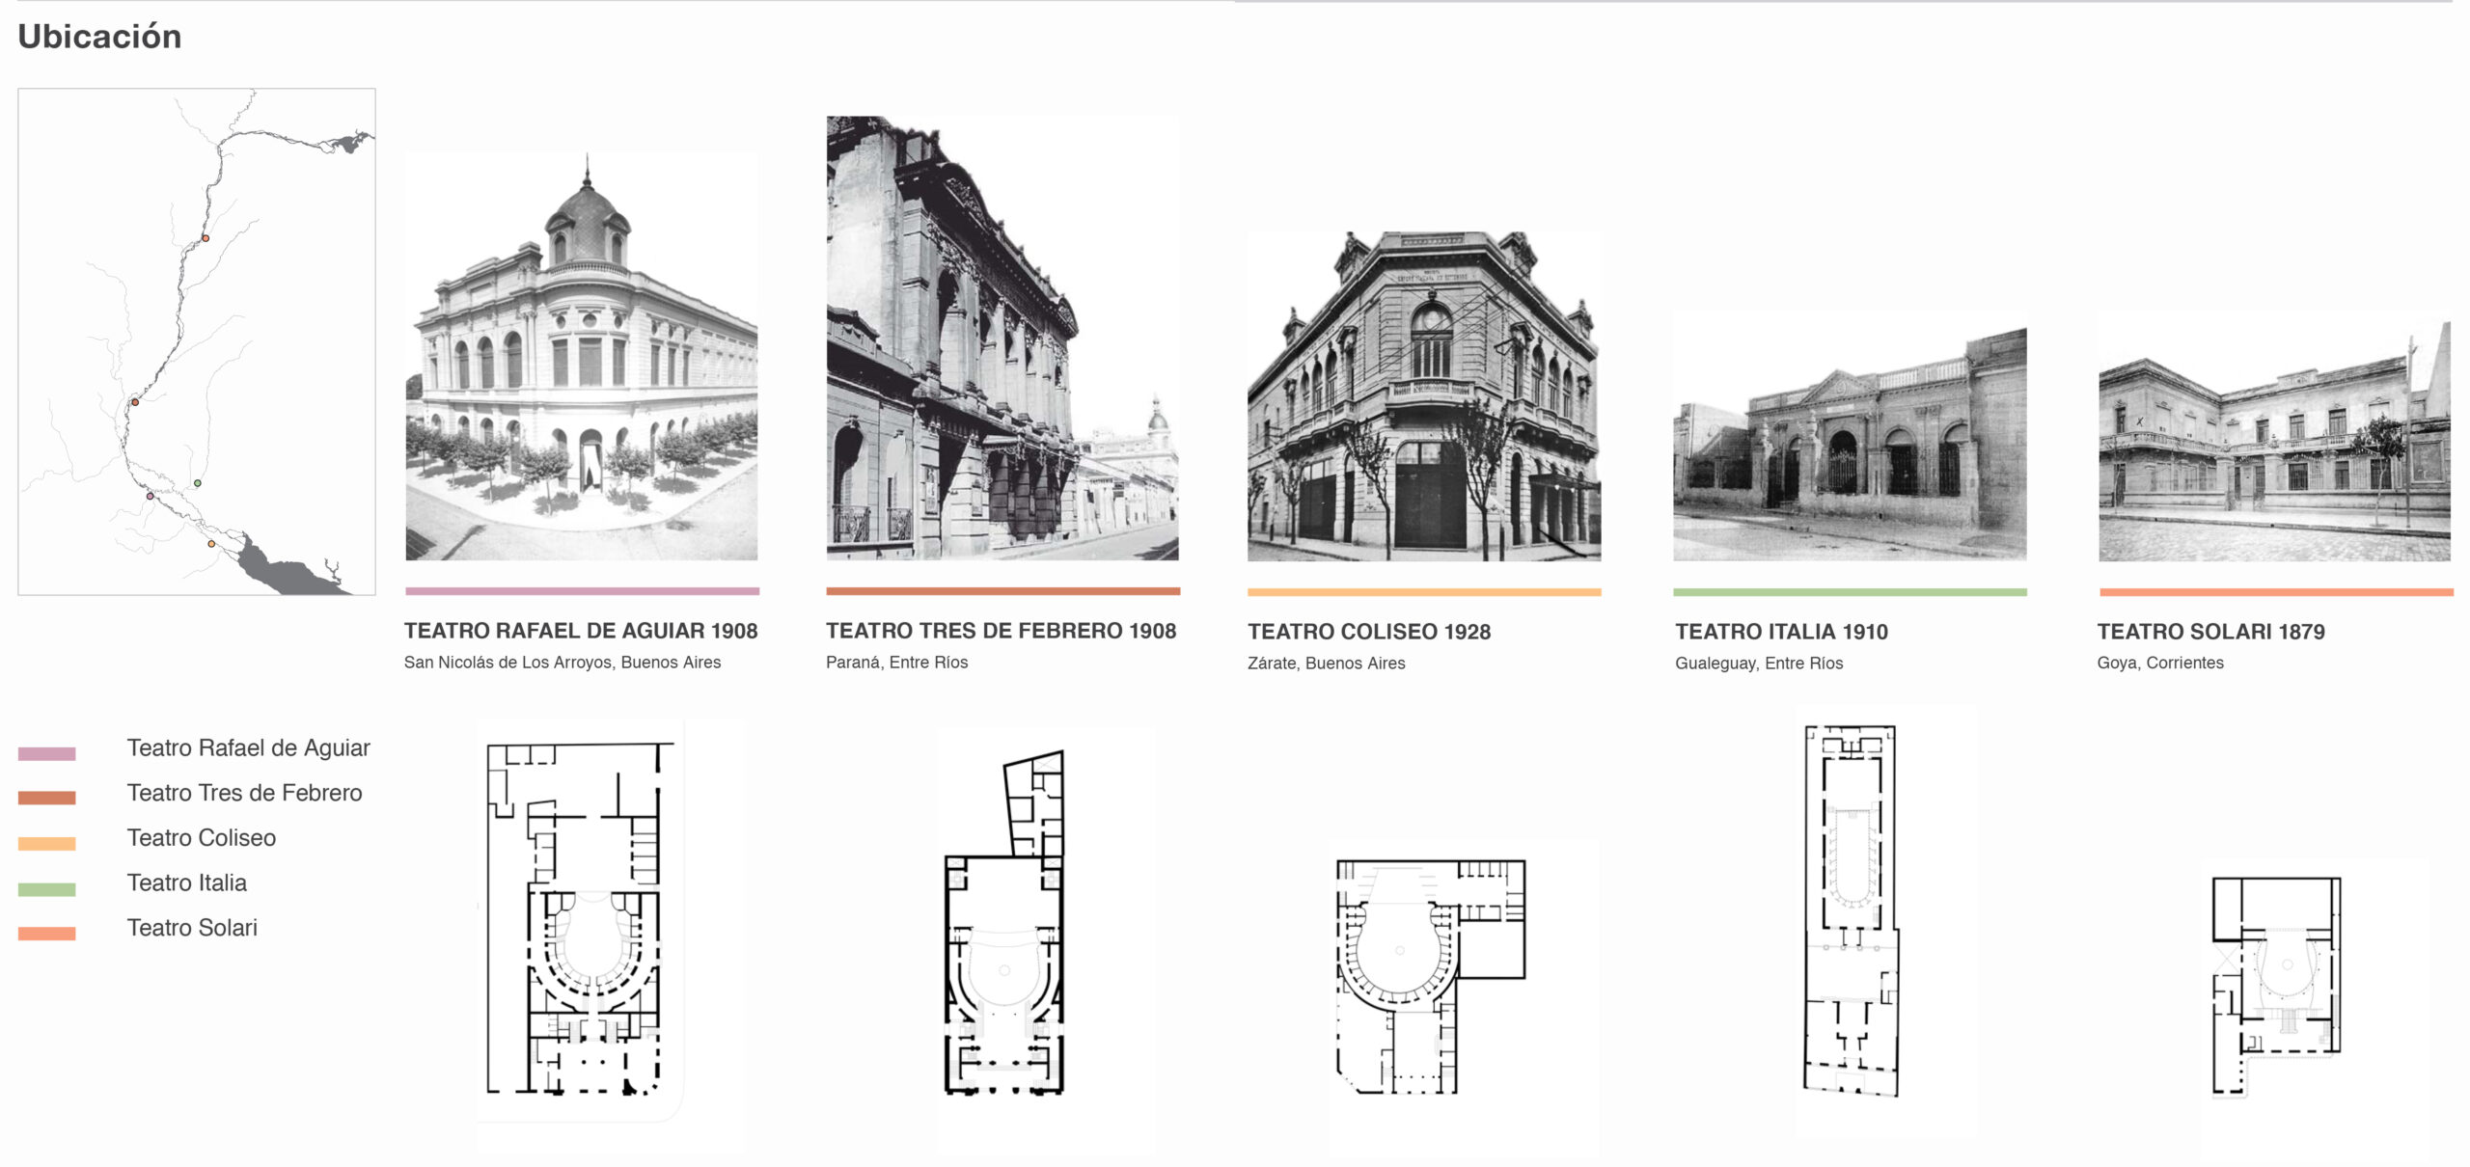Click the Tres de Febrero floor plan
Screen dimensions: 2470x1167
click(1005, 924)
